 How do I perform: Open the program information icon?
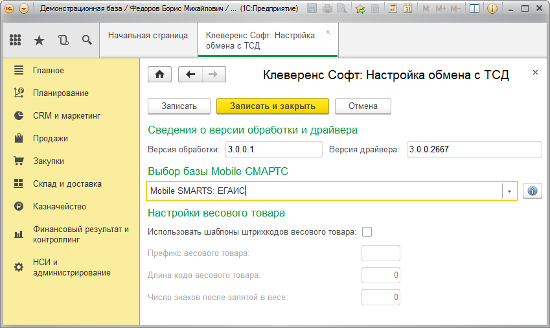point(492,8)
